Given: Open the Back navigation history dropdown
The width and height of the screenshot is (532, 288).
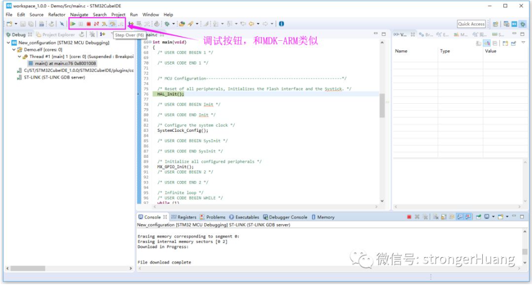Looking at the screenshot, I should 258,24.
